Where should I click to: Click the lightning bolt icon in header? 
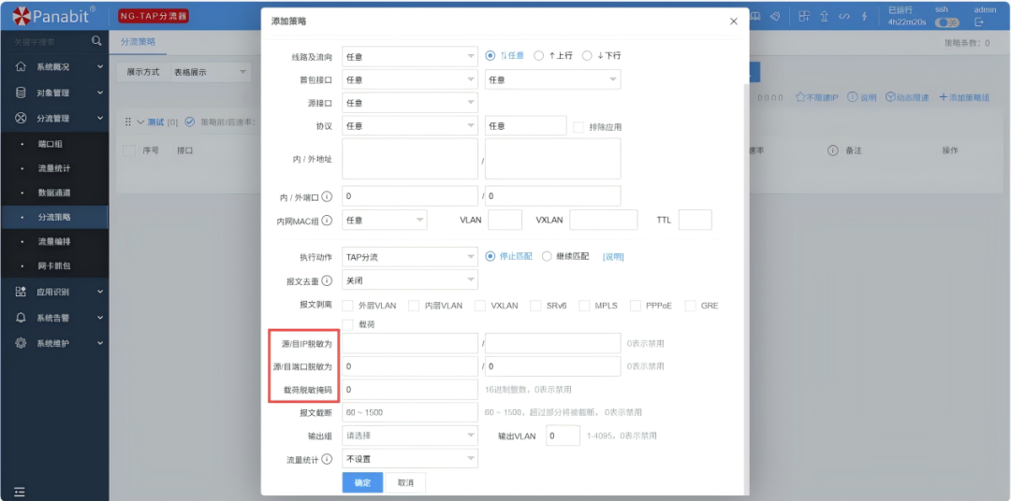point(865,16)
